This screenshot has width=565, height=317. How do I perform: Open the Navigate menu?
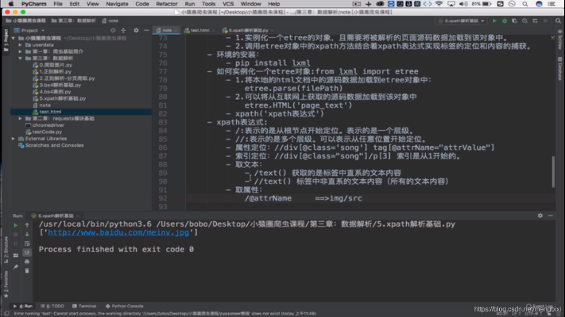point(117,4)
